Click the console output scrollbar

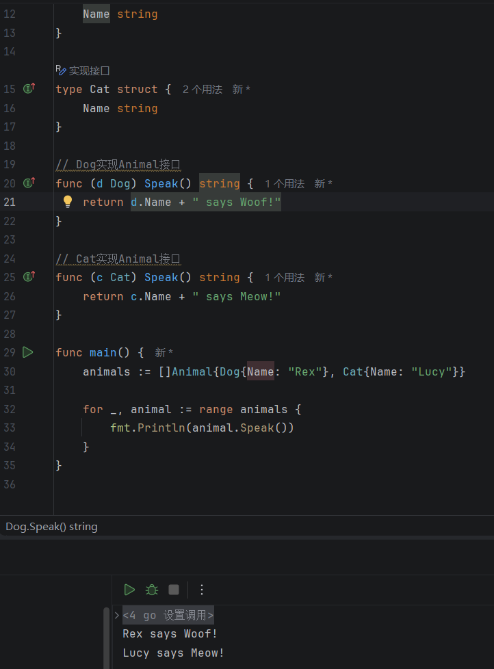pos(106,638)
